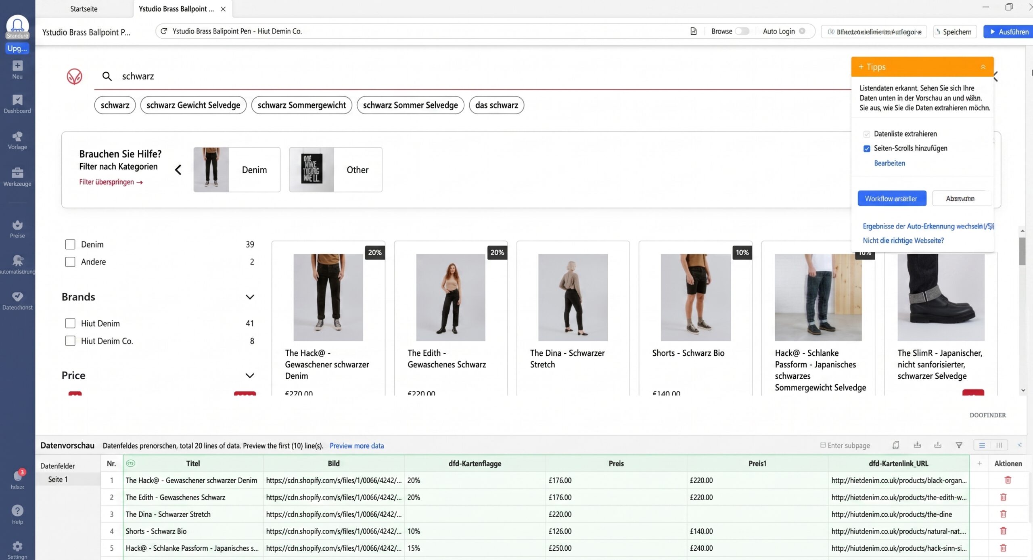1033x560 pixels.
Task: Delete row 1 with trash icon
Action: [1008, 480]
